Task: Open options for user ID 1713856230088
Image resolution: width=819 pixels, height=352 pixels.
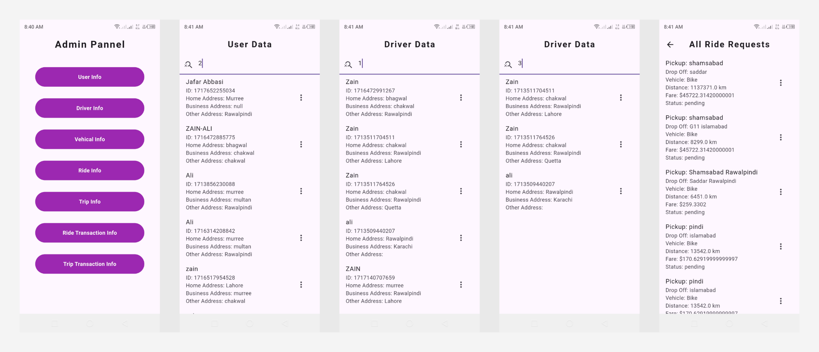Action: [301, 191]
